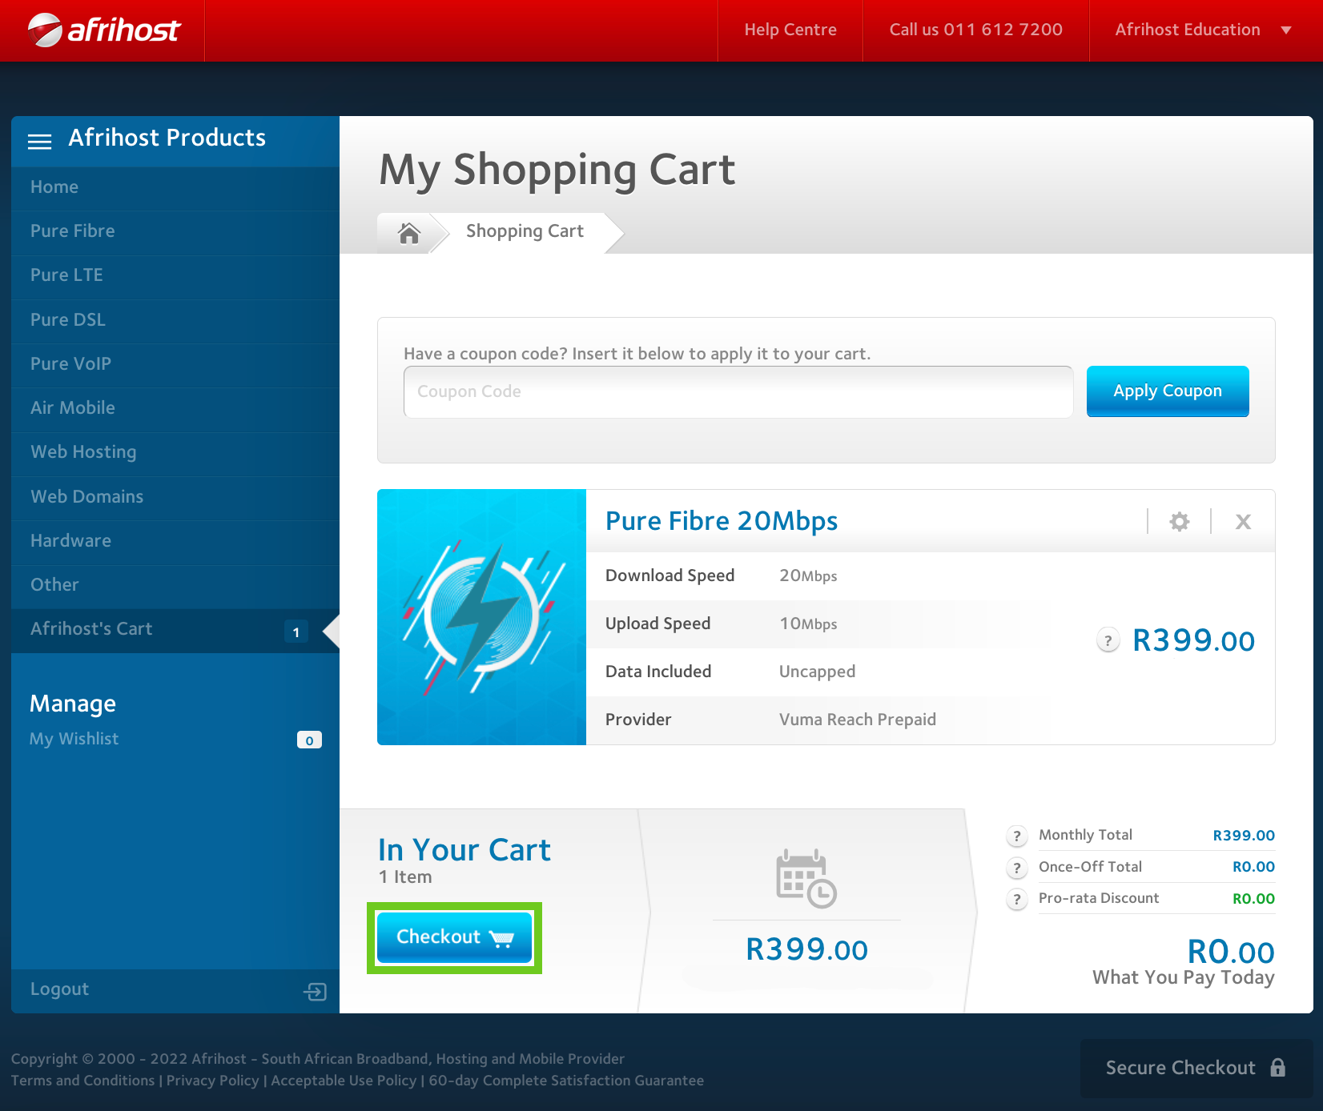Click the Pure Fibre product thumbnail
This screenshot has height=1111, width=1323.
point(481,617)
